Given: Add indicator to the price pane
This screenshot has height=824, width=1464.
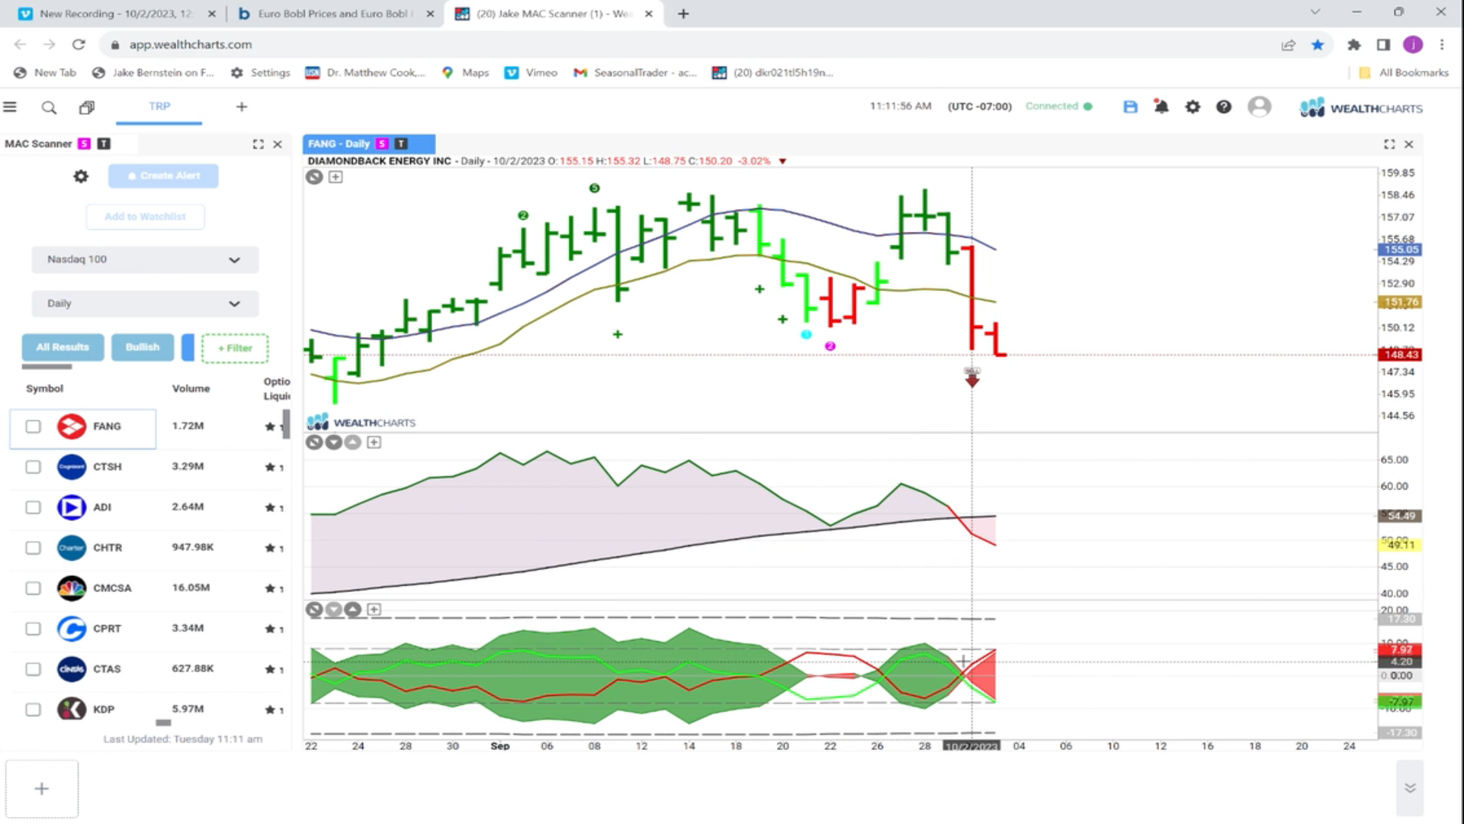Looking at the screenshot, I should click(x=335, y=177).
